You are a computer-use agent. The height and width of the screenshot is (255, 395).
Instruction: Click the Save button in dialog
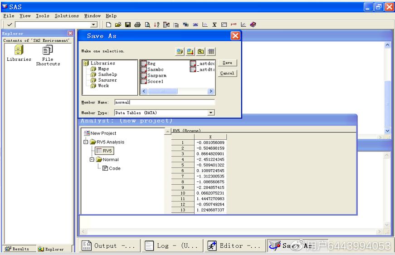coord(227,63)
